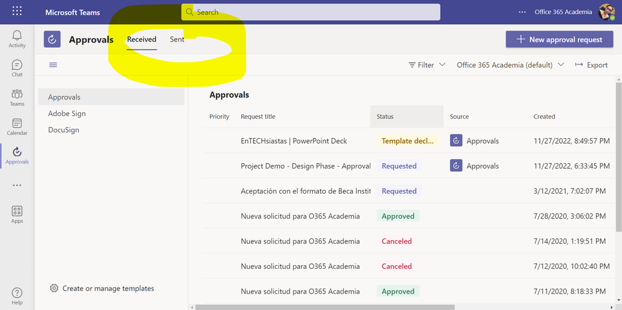Open EnTECHsiastas | PowerPoint Deck request
Screen dimensions: 622x310
point(294,141)
